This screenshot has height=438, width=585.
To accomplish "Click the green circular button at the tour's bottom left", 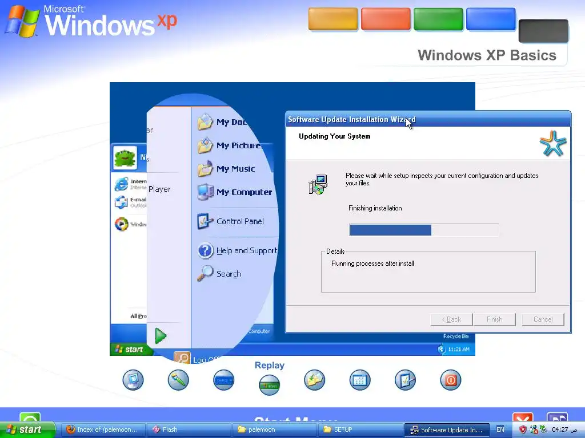I will tap(30, 417).
